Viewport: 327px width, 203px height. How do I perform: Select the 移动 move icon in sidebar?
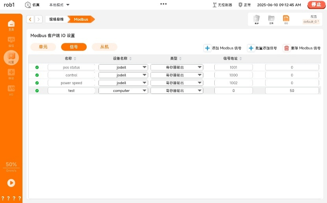click(11, 73)
